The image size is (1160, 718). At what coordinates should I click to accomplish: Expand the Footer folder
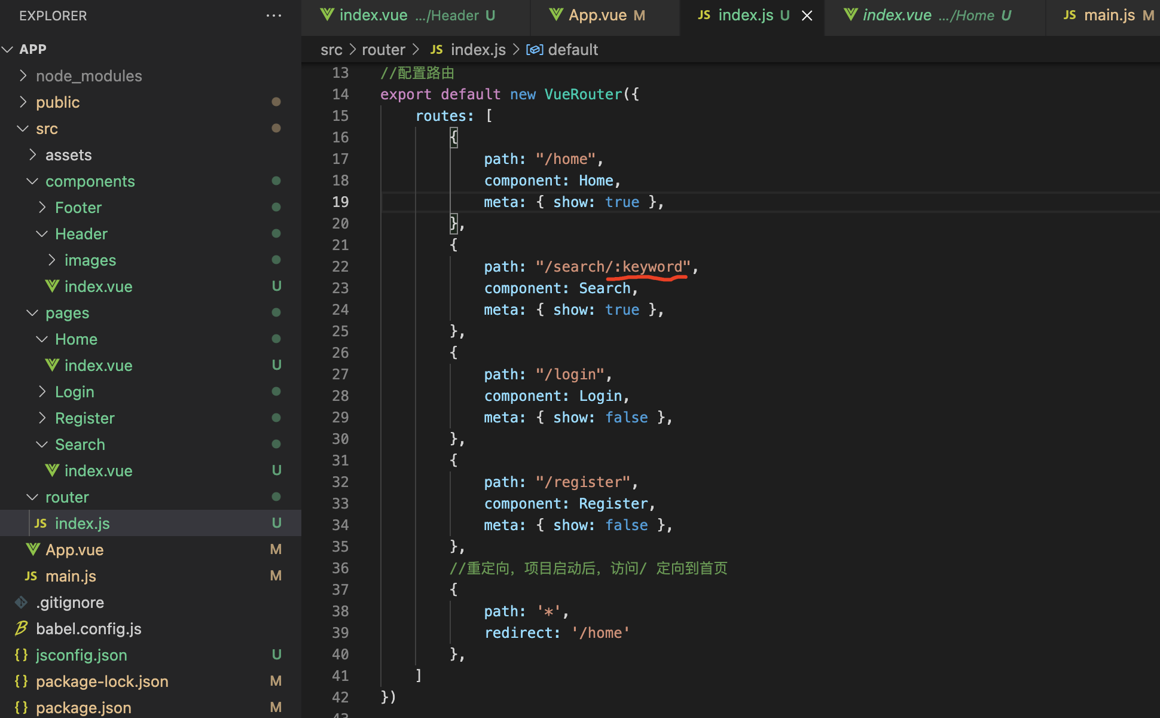tap(42, 208)
